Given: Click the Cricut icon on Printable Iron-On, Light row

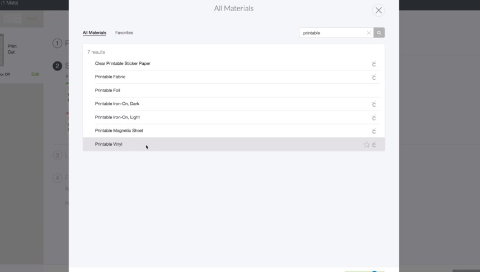Looking at the screenshot, I should point(374,118).
